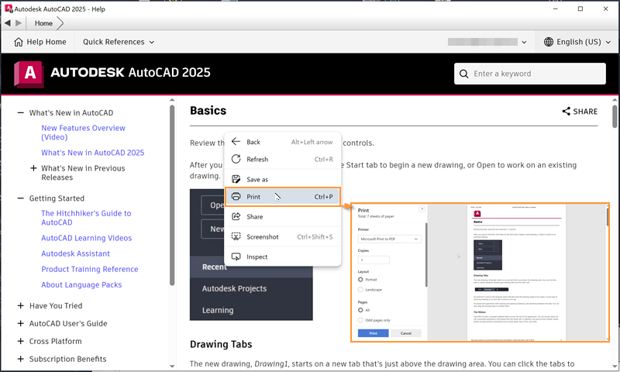The height and width of the screenshot is (372, 620).
Task: Open the English (US) language dropdown
Action: point(577,42)
